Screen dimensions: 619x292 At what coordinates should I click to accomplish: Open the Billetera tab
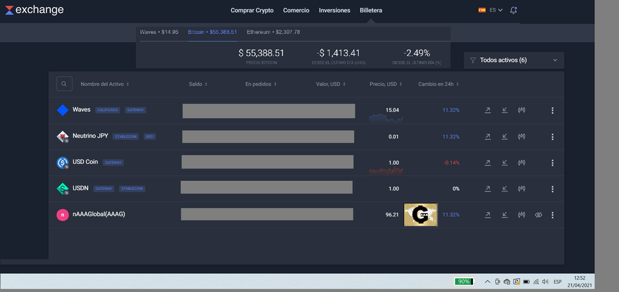click(x=371, y=10)
